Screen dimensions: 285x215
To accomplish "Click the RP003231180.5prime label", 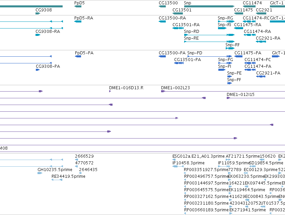I will coord(206,203).
